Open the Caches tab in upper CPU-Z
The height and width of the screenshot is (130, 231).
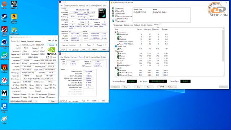tap(67, 6)
